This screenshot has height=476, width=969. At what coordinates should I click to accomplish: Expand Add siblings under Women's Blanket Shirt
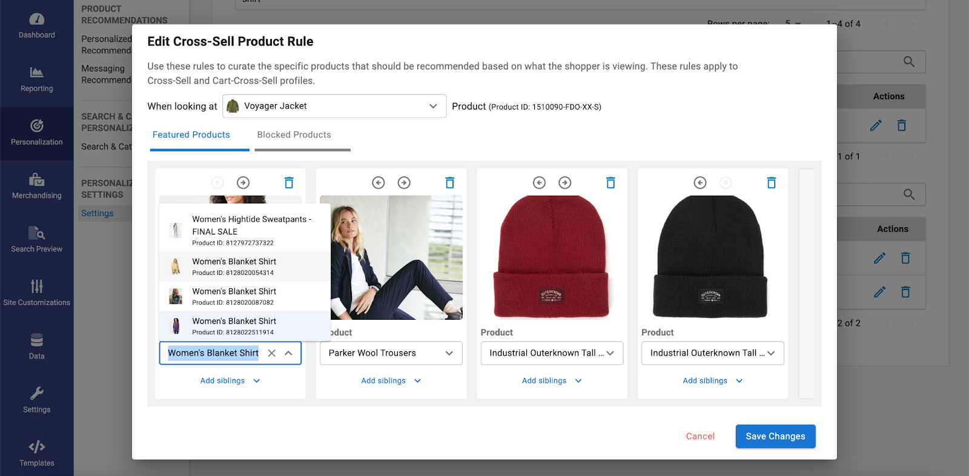pyautogui.click(x=230, y=381)
